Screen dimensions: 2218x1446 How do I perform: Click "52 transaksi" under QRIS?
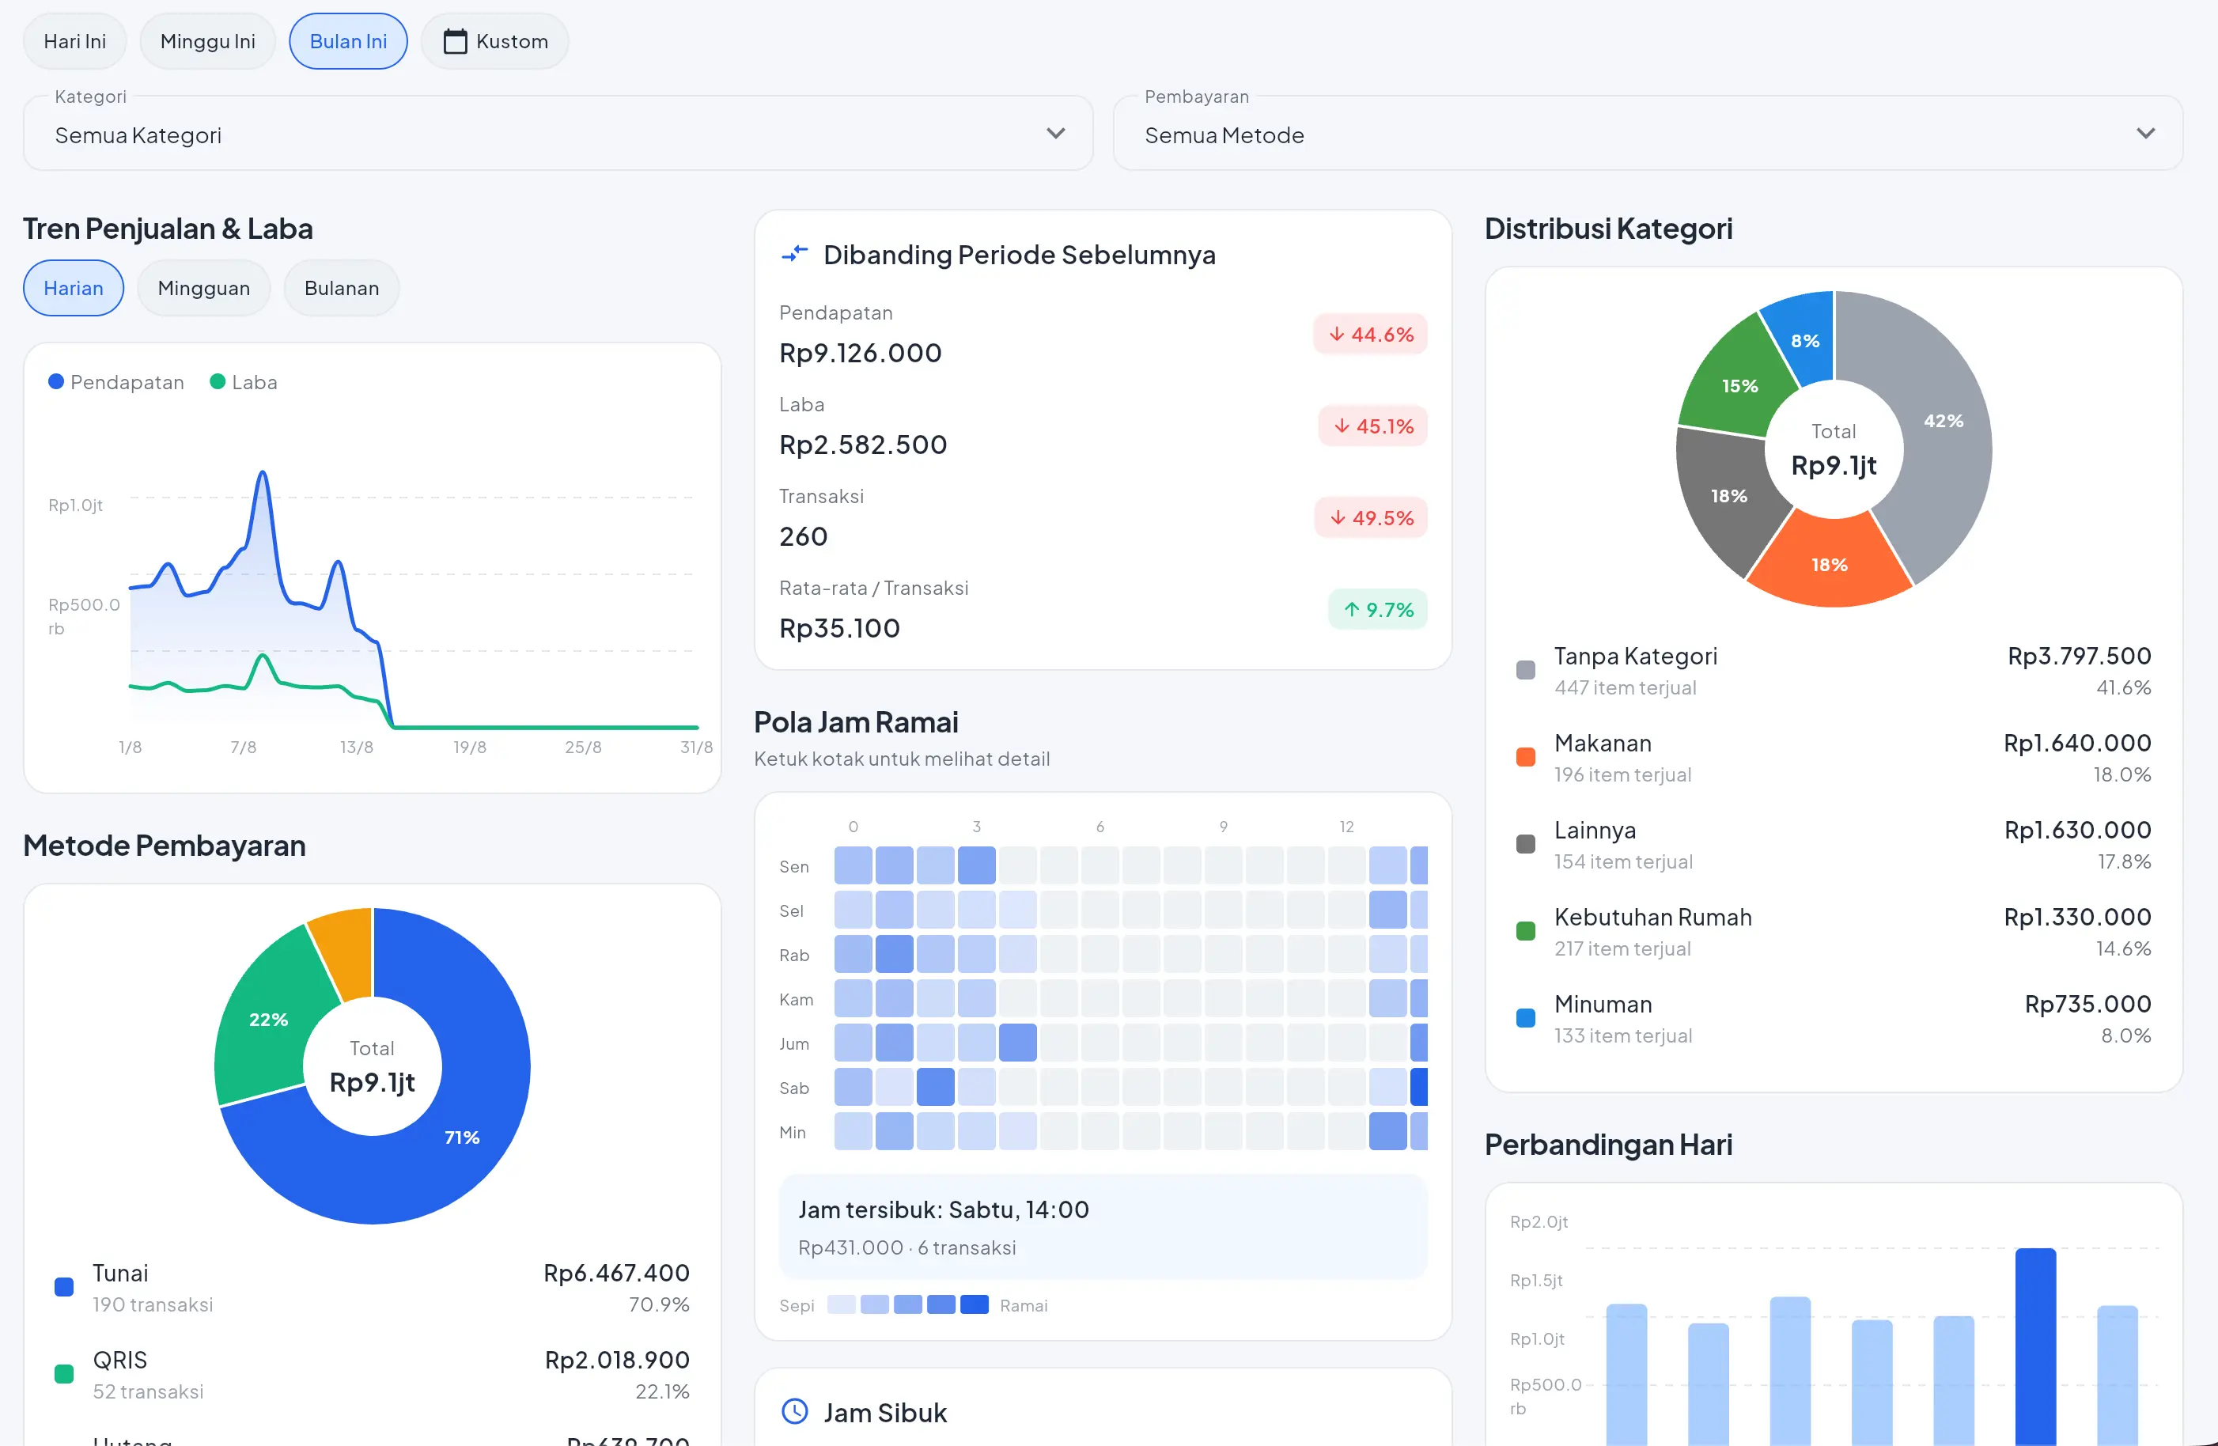[x=148, y=1391]
